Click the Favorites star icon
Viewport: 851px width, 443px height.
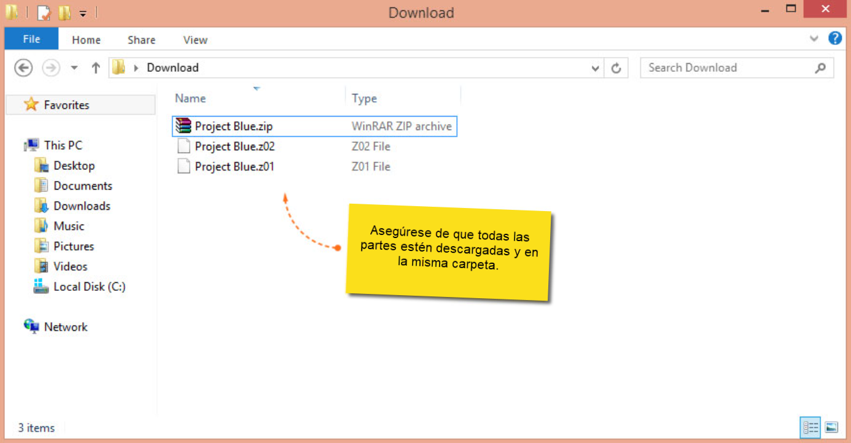click(31, 104)
